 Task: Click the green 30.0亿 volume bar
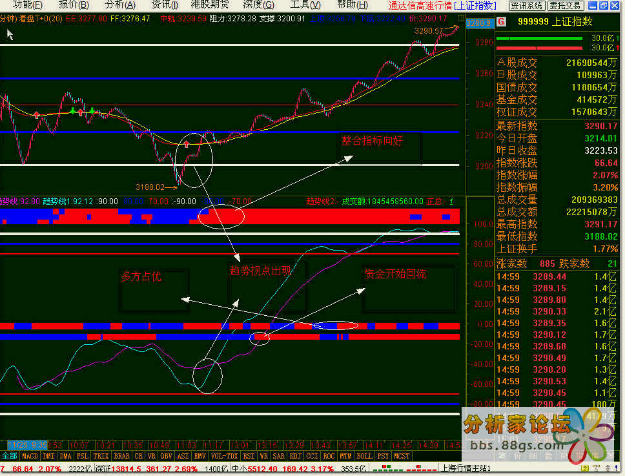coord(539,38)
